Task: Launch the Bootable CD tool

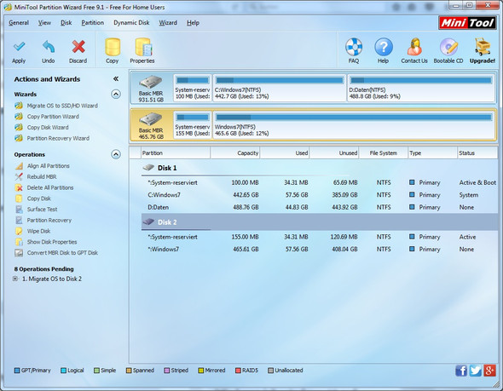Action: 448,51
